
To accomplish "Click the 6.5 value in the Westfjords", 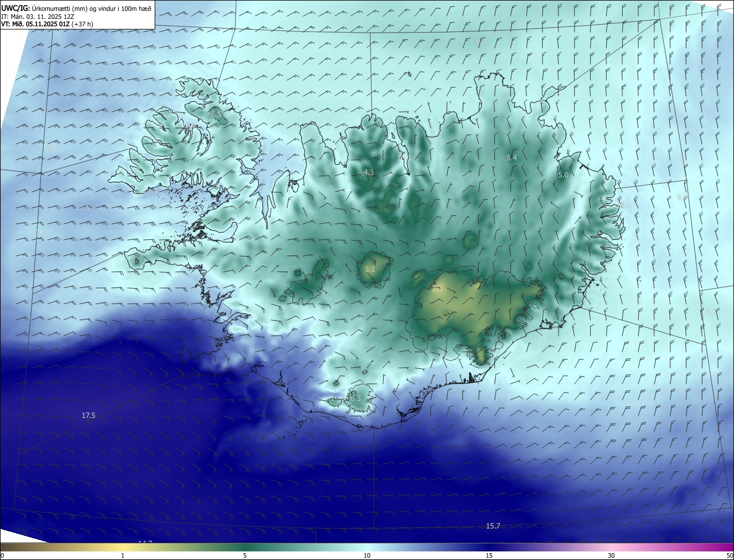I will 216,115.
